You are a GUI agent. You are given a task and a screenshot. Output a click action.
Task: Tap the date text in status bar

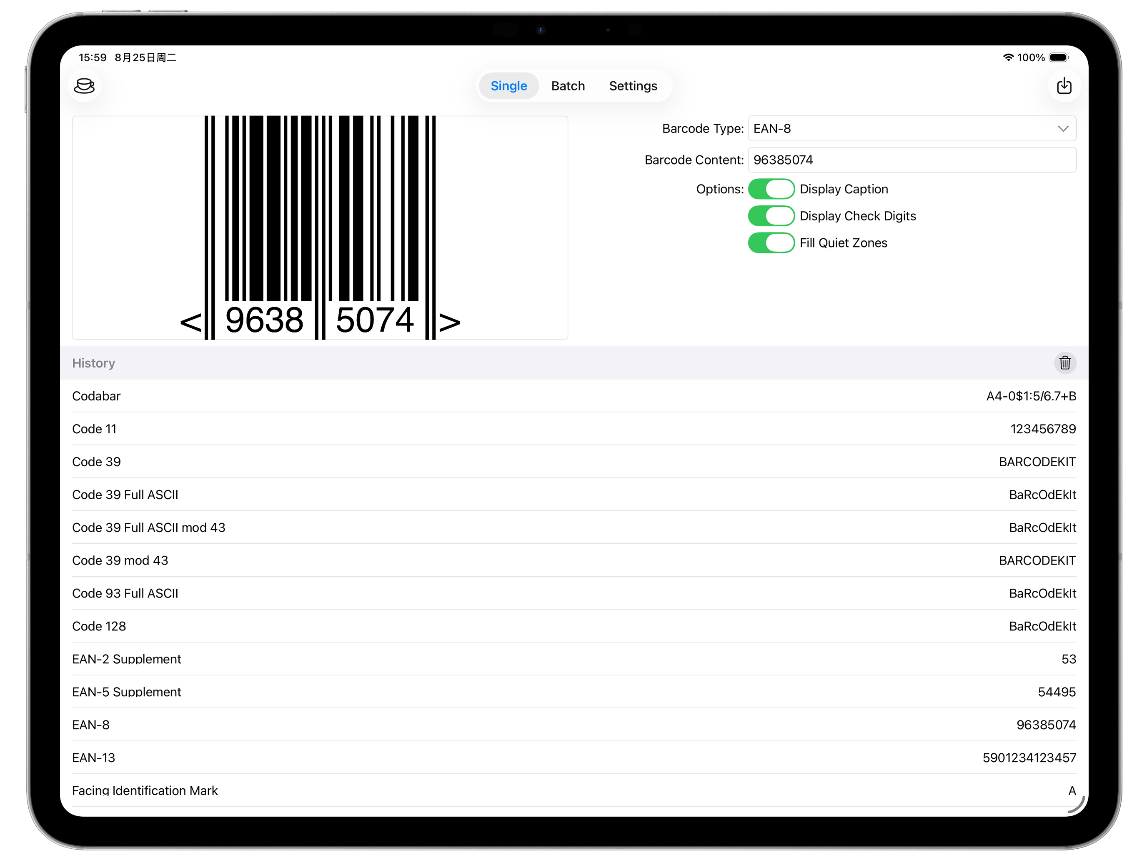[146, 57]
